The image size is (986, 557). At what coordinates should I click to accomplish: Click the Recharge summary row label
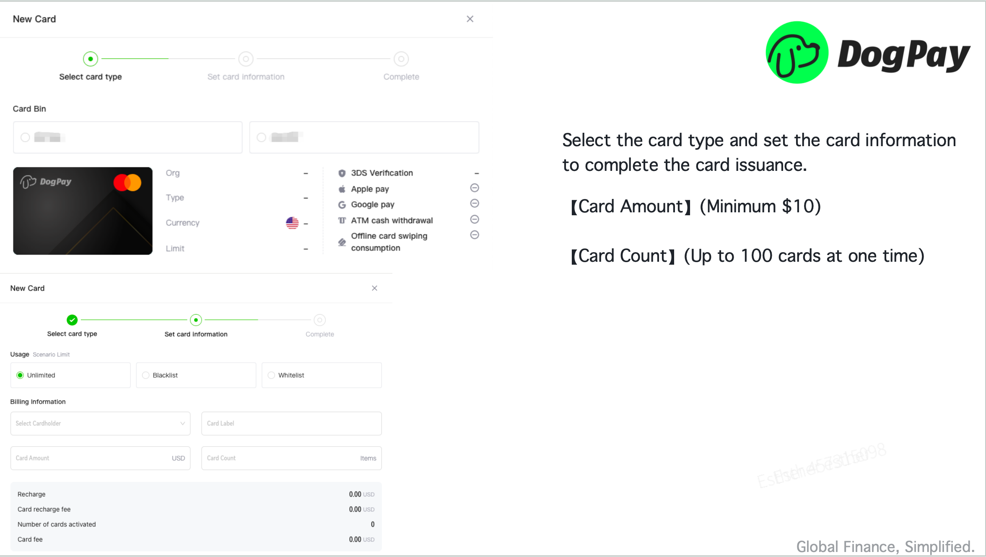click(x=31, y=494)
